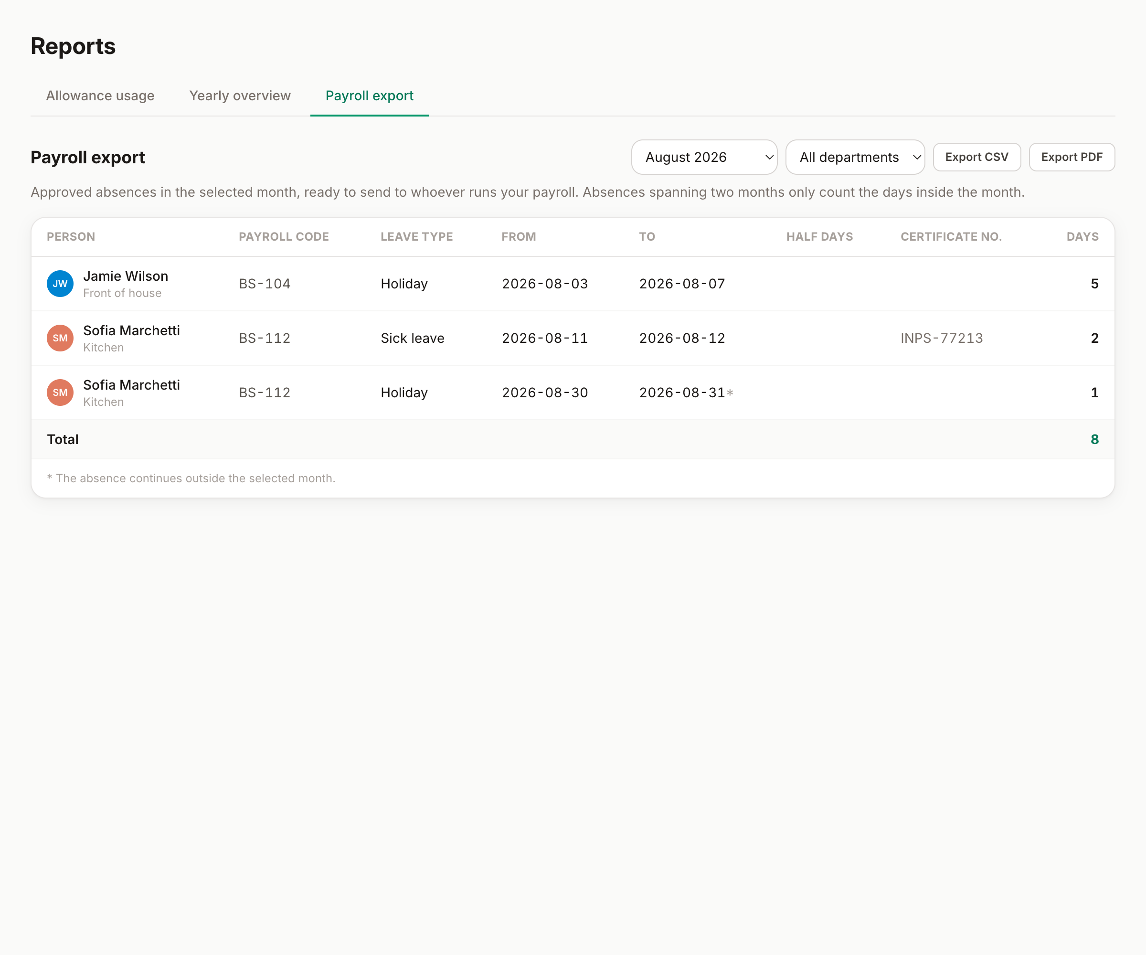
Task: Click the from date 2026-08-11
Action: tap(545, 339)
